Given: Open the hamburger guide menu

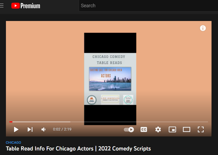Looking at the screenshot, I should click(2, 6).
